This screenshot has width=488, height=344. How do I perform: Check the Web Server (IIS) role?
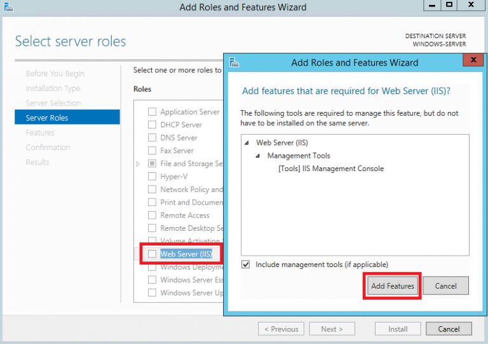[x=152, y=254]
